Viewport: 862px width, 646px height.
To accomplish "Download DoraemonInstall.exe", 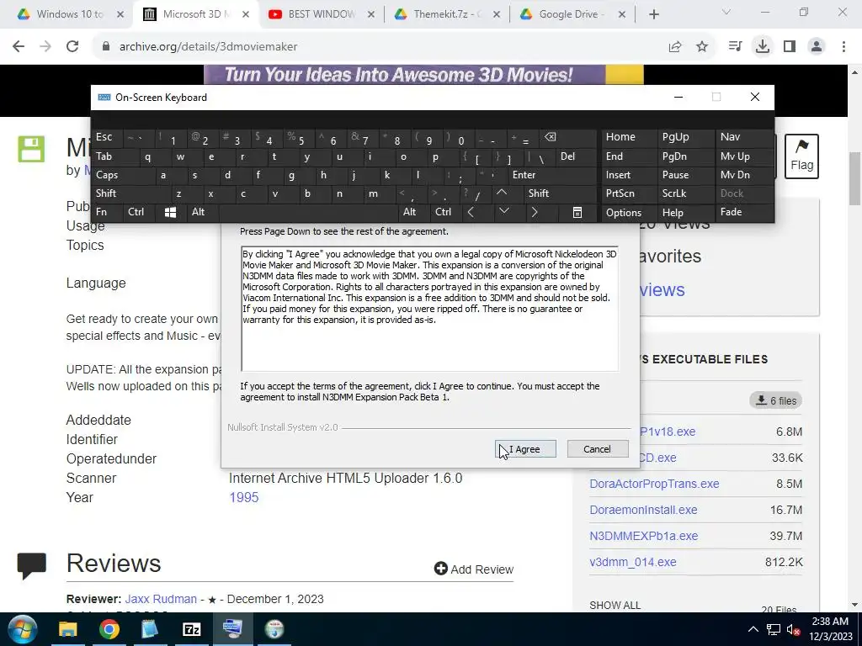I will (x=643, y=510).
